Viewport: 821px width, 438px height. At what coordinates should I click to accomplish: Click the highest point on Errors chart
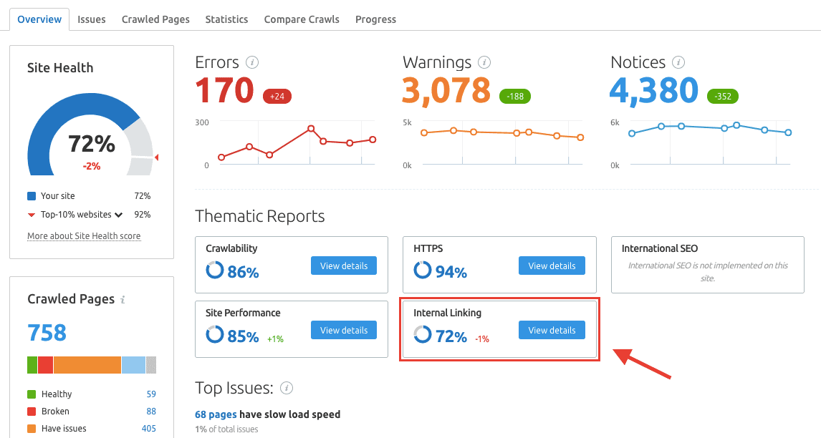click(311, 129)
